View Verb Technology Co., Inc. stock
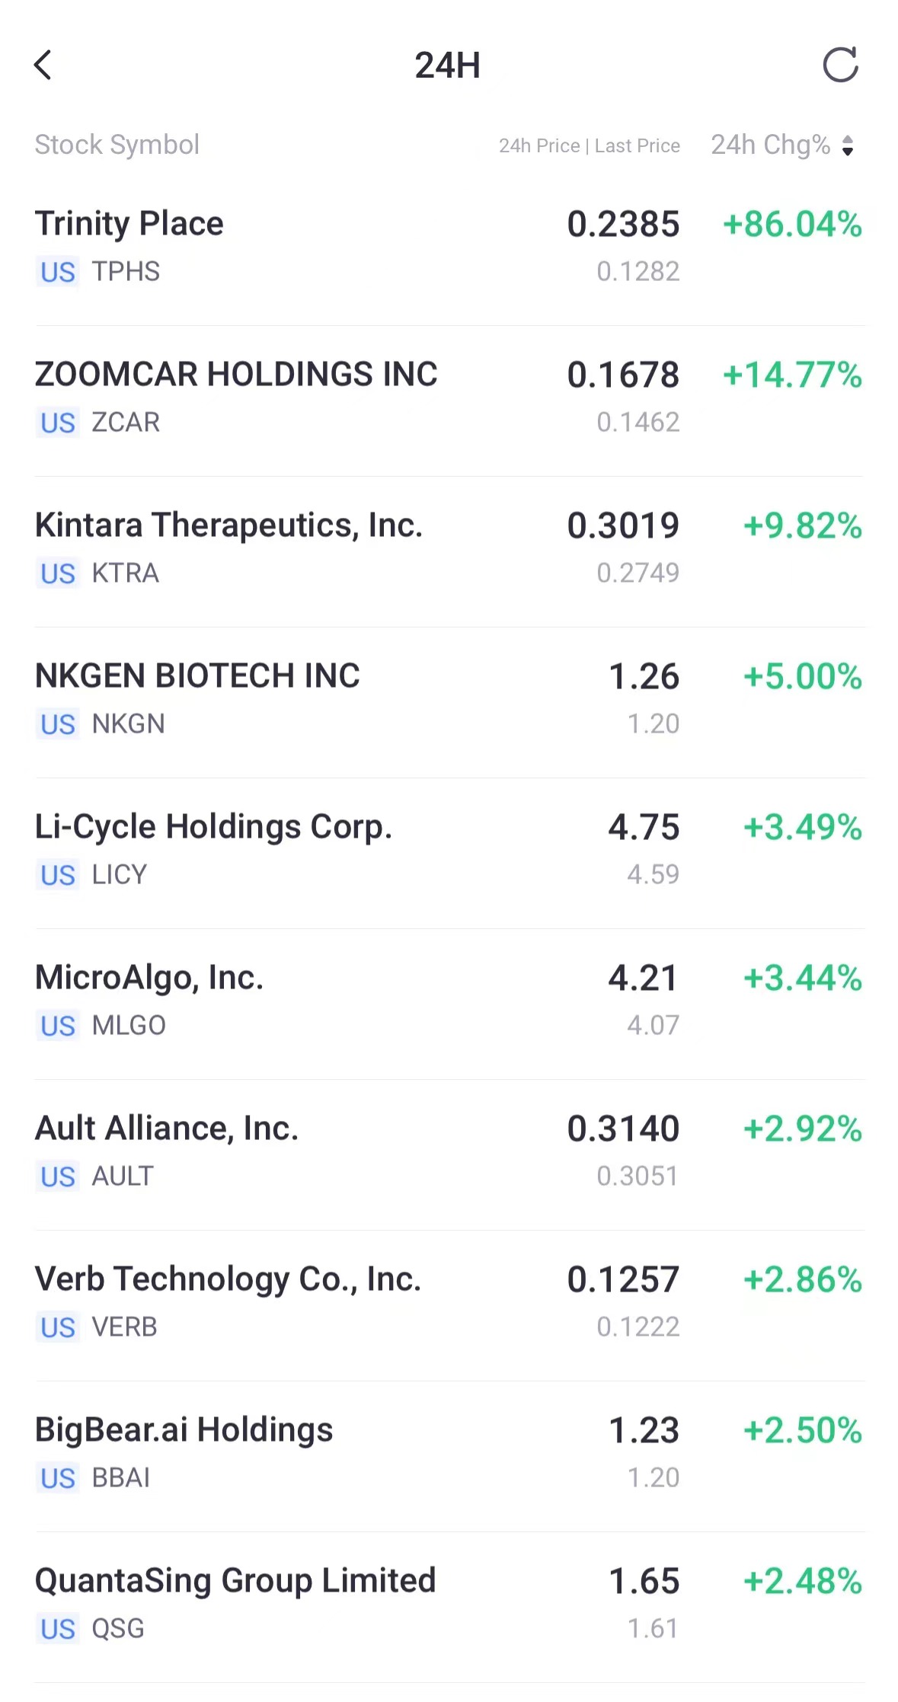898x1702 pixels. (x=228, y=1279)
